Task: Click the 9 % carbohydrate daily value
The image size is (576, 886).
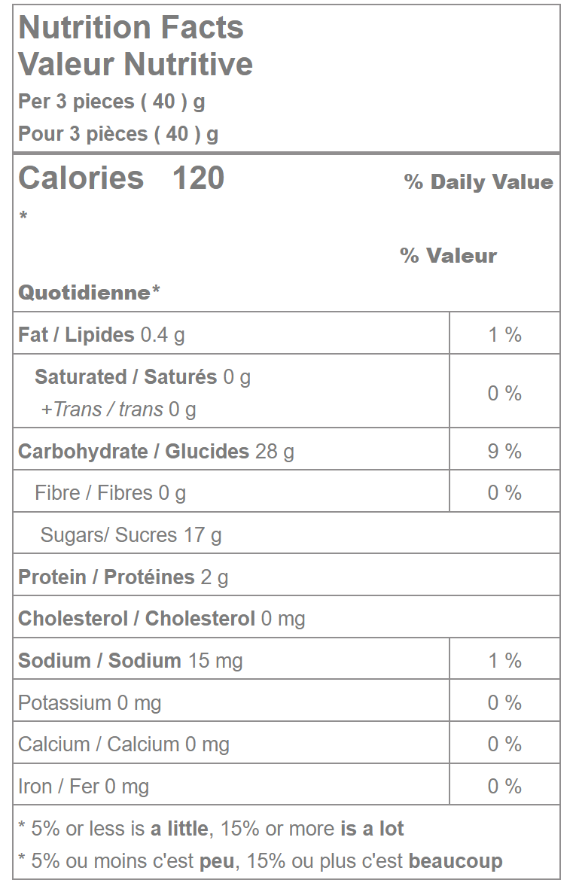Action: click(x=504, y=452)
